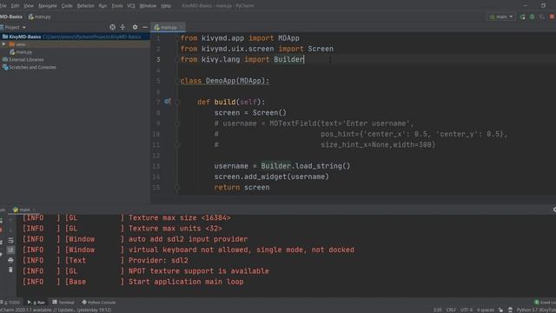Expand the venv folder arrow
This screenshot has height=313, width=556.
(3, 44)
